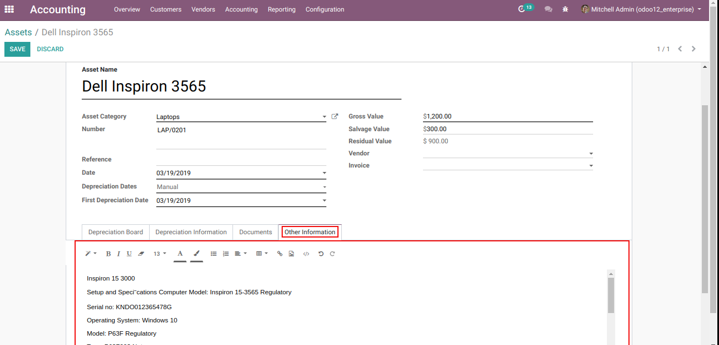Toggle bold formatting

tap(108, 254)
